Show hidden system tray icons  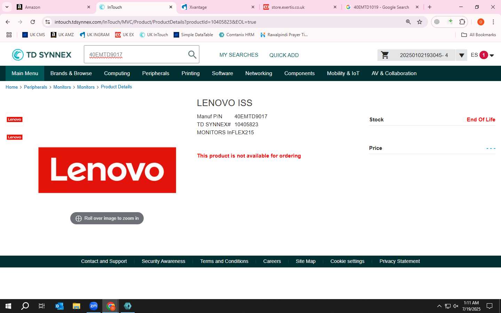click(439, 306)
